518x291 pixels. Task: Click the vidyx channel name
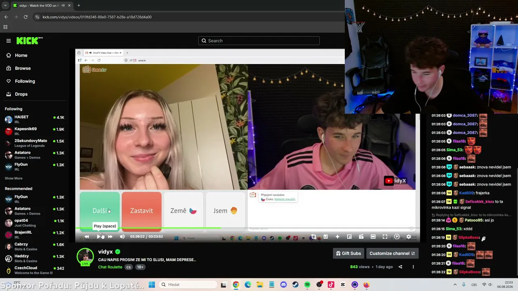click(x=105, y=252)
